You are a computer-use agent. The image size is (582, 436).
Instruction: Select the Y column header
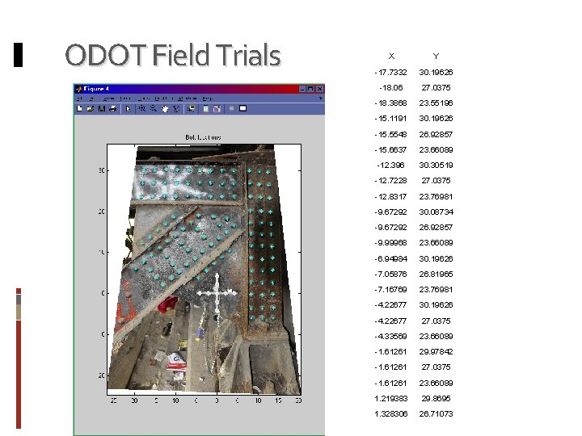pyautogui.click(x=436, y=57)
